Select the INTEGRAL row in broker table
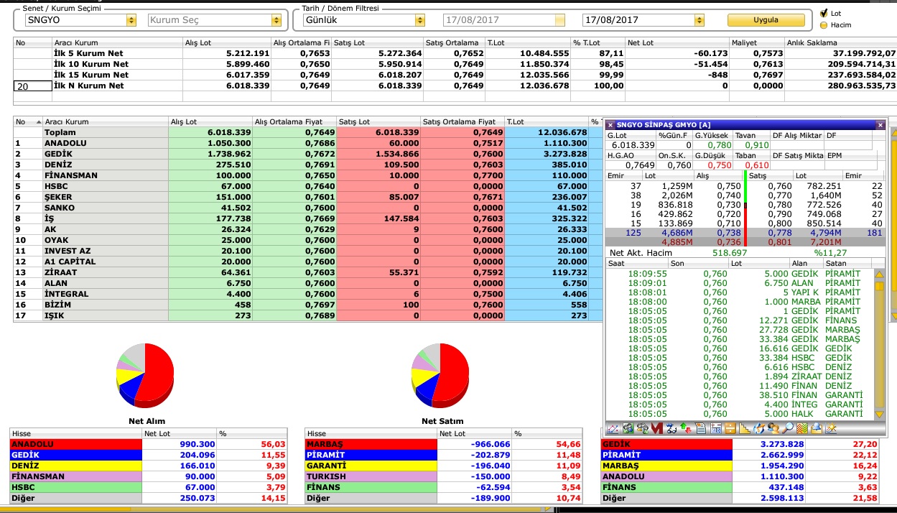This screenshot has width=897, height=513. pos(308,294)
